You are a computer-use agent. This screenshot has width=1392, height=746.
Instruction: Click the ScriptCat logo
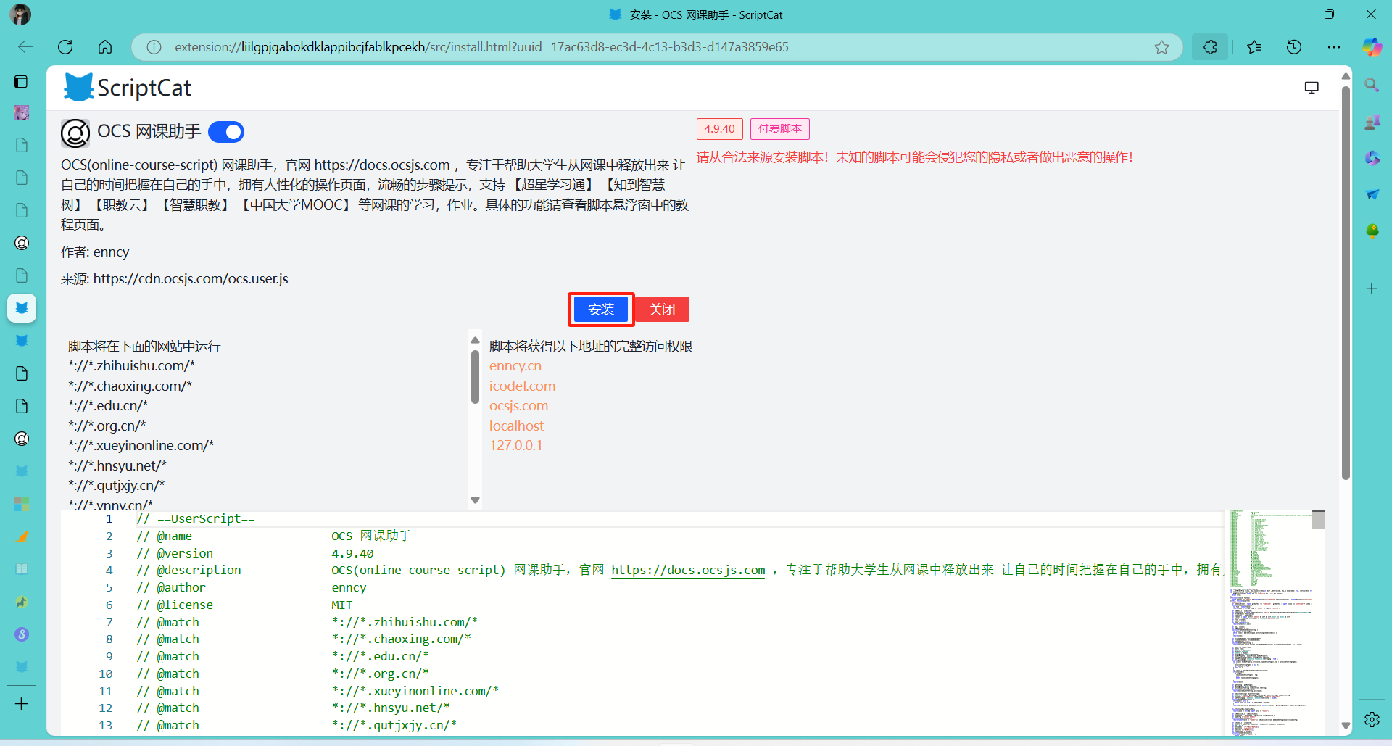(x=128, y=88)
